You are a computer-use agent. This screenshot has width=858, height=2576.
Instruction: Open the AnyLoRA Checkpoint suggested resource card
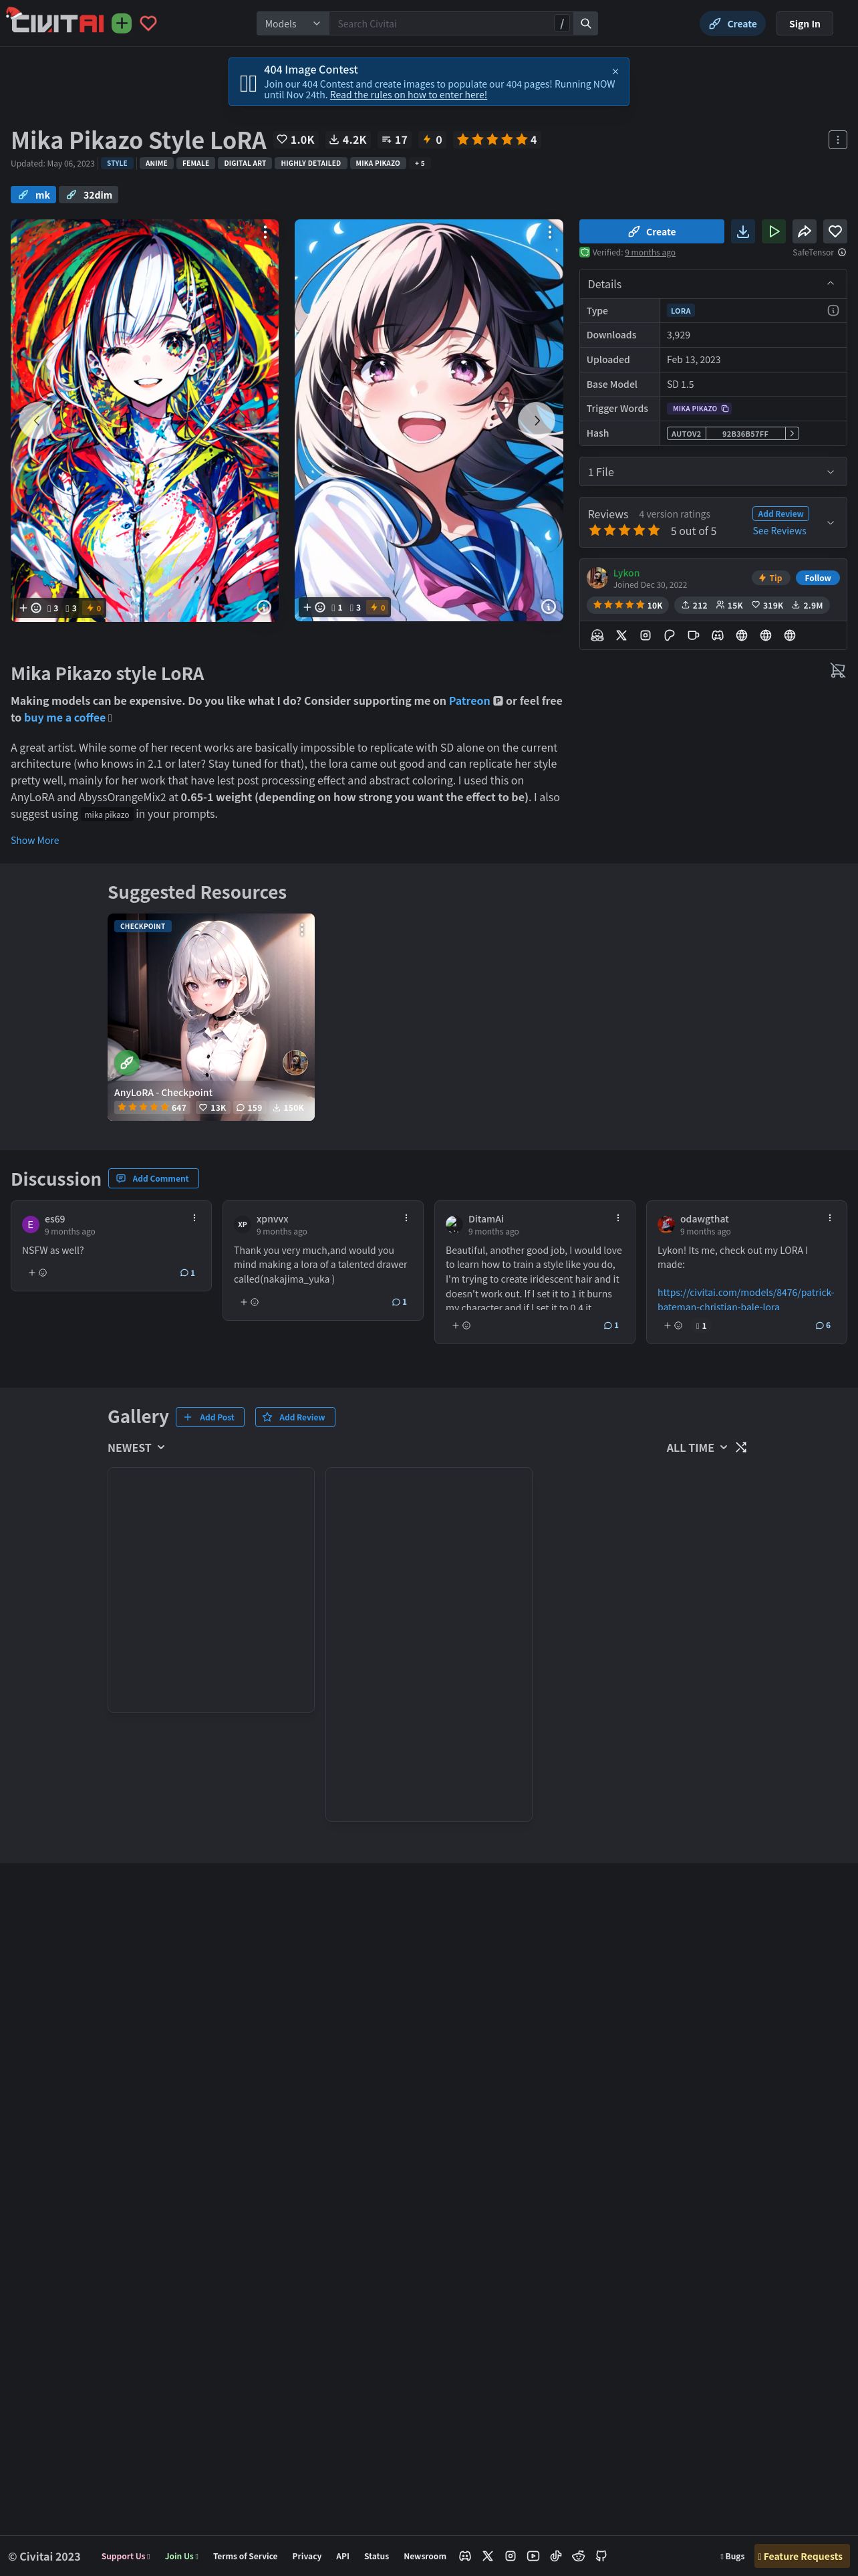[x=210, y=1017]
